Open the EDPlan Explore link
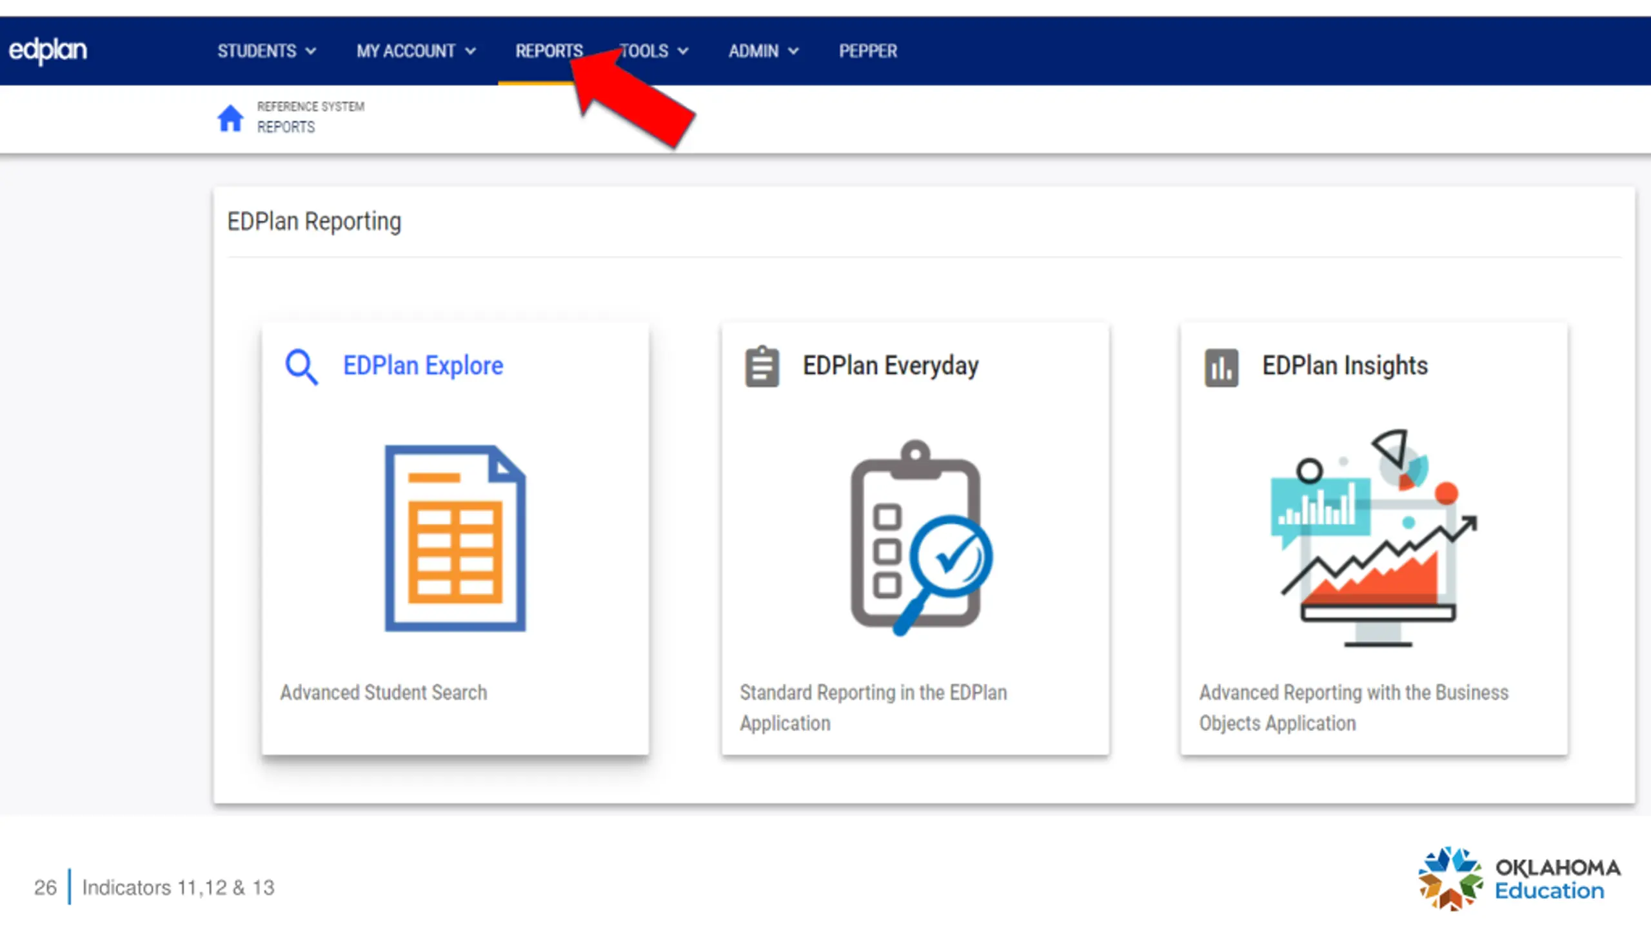This screenshot has width=1651, height=929. click(x=422, y=366)
